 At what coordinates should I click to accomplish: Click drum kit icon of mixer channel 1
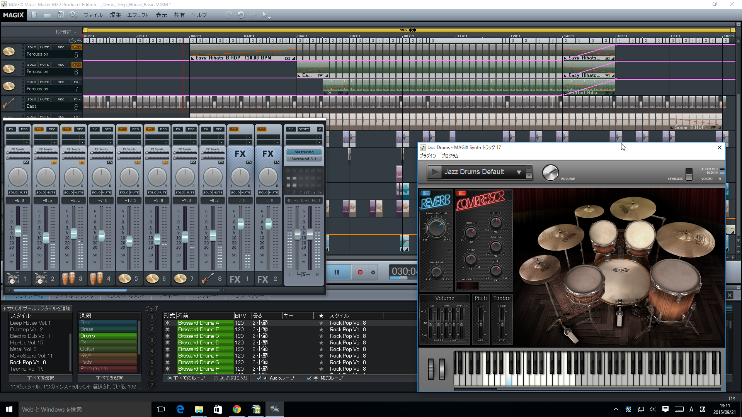click(13, 278)
